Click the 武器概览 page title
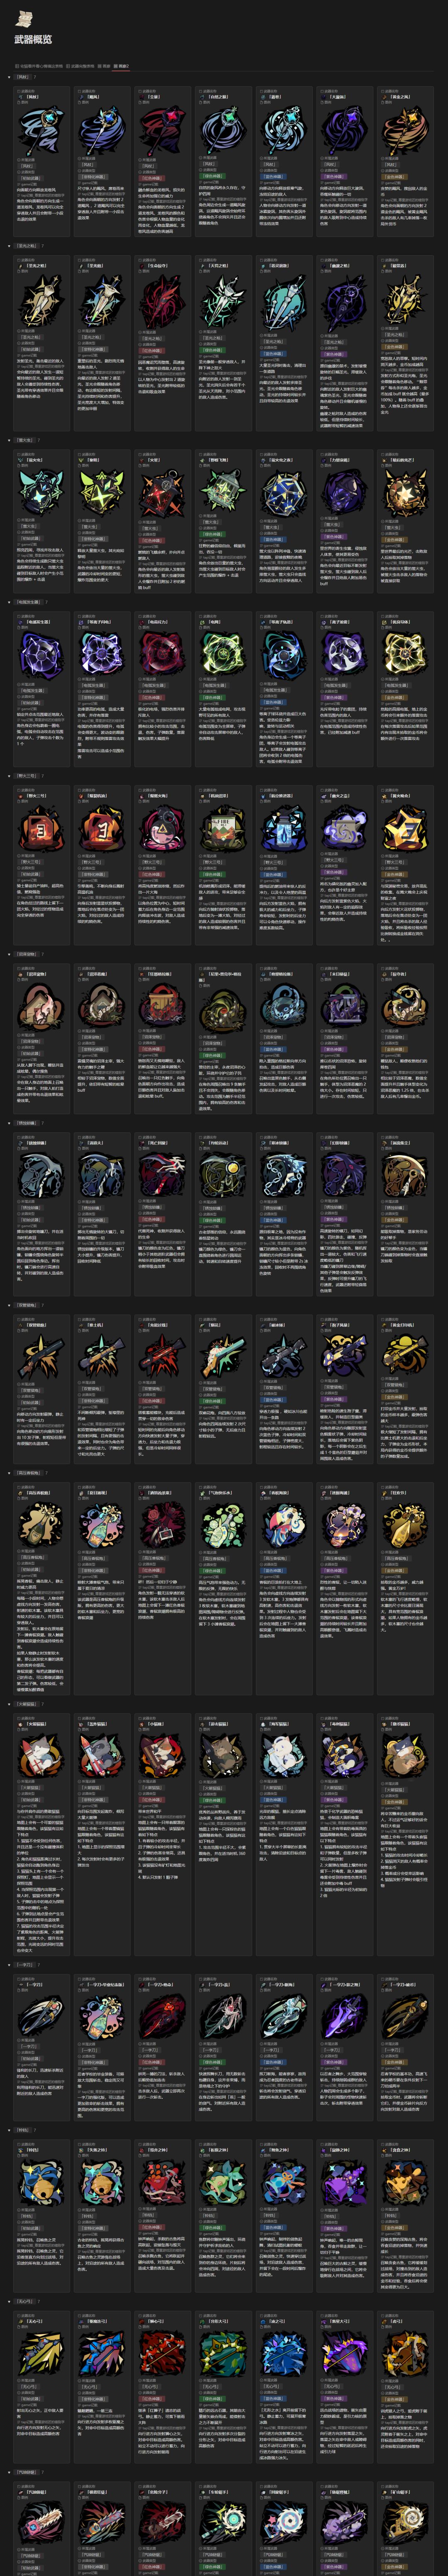 pyautogui.click(x=33, y=40)
